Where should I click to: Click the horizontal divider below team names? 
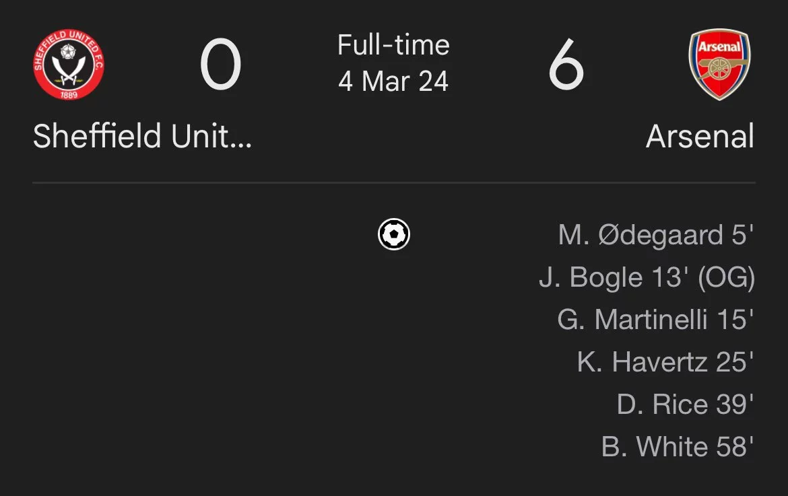tap(394, 183)
